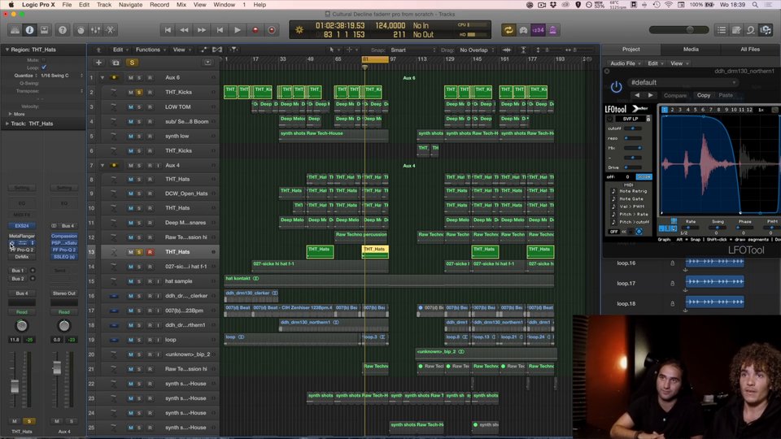Open Compression plugin slot on Aux 4
This screenshot has width=781, height=439.
(x=64, y=236)
